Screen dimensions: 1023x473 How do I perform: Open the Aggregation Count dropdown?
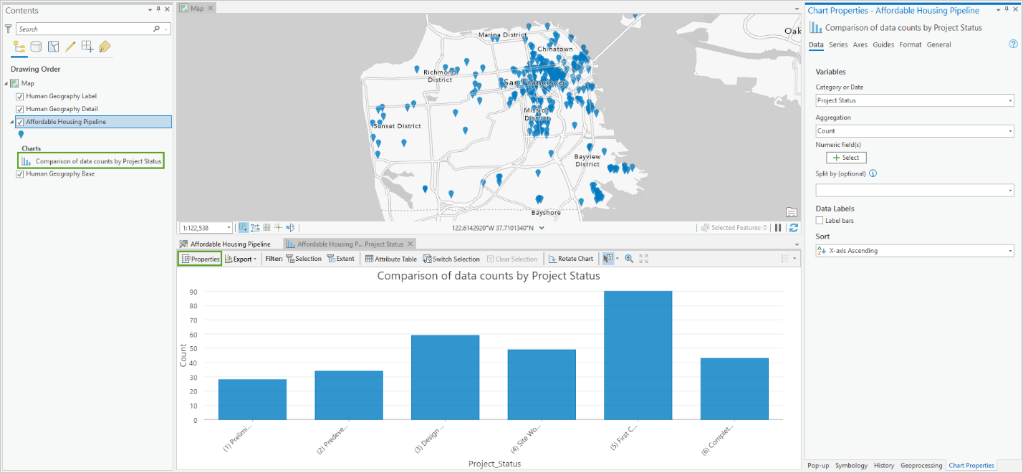(x=915, y=130)
